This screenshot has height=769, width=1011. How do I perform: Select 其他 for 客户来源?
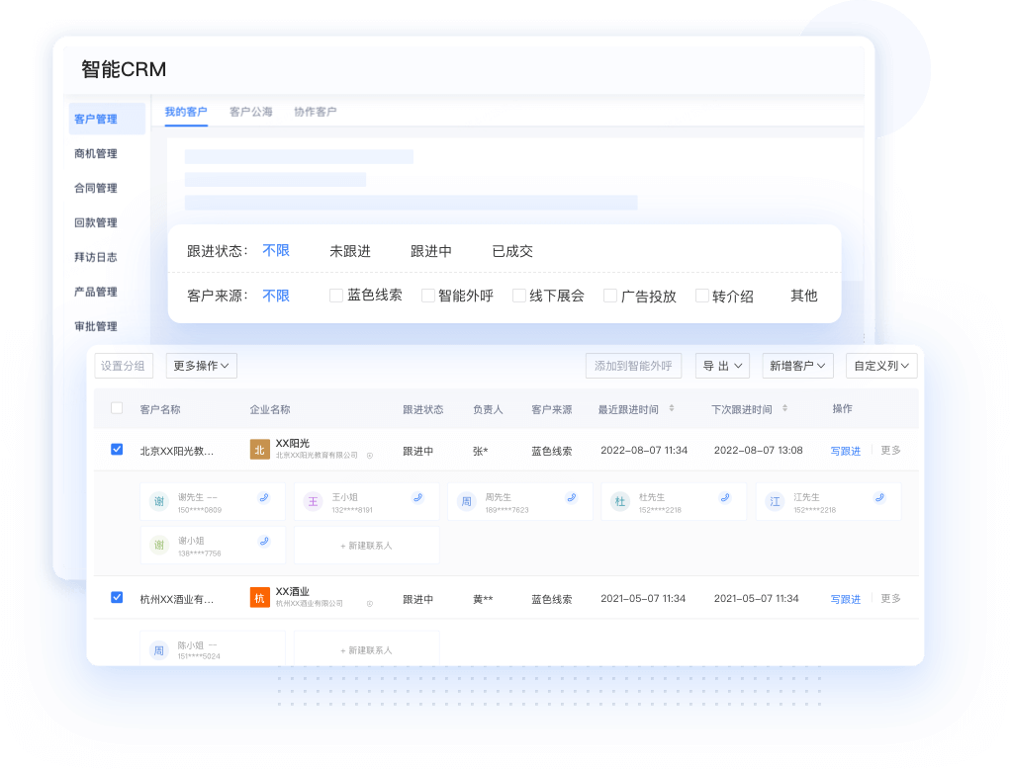click(804, 296)
